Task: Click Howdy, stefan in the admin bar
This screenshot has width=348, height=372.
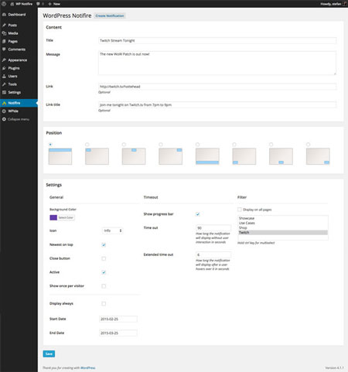Action: [x=331, y=4]
